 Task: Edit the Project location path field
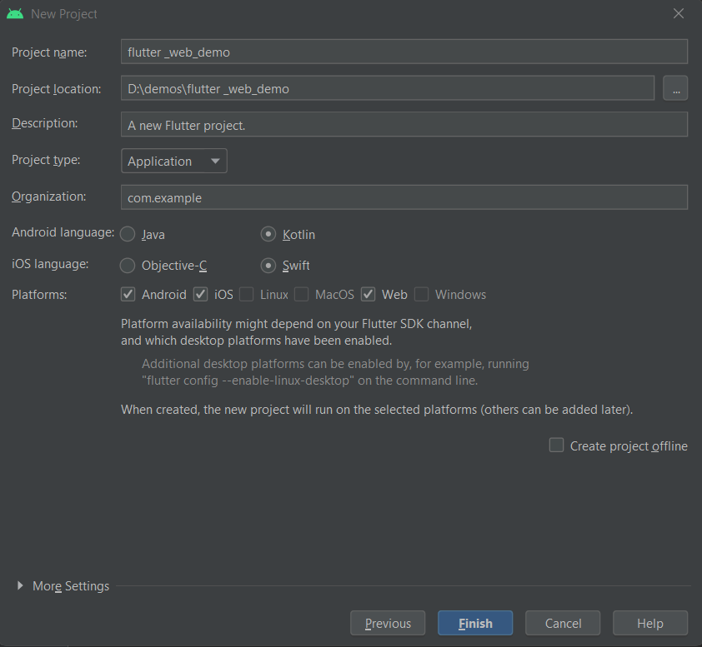click(x=388, y=88)
